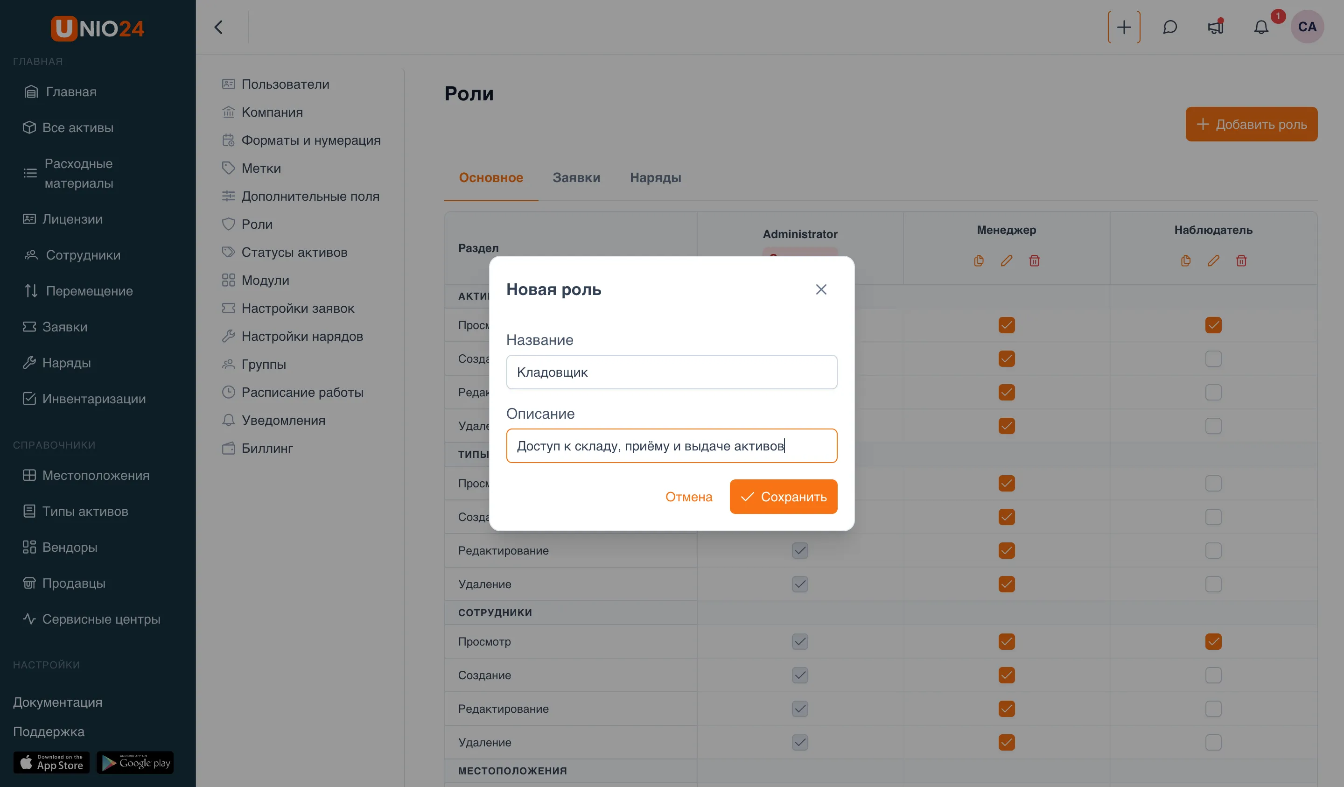Open the chat bubble icon in header
This screenshot has height=787, width=1344.
pyautogui.click(x=1169, y=27)
